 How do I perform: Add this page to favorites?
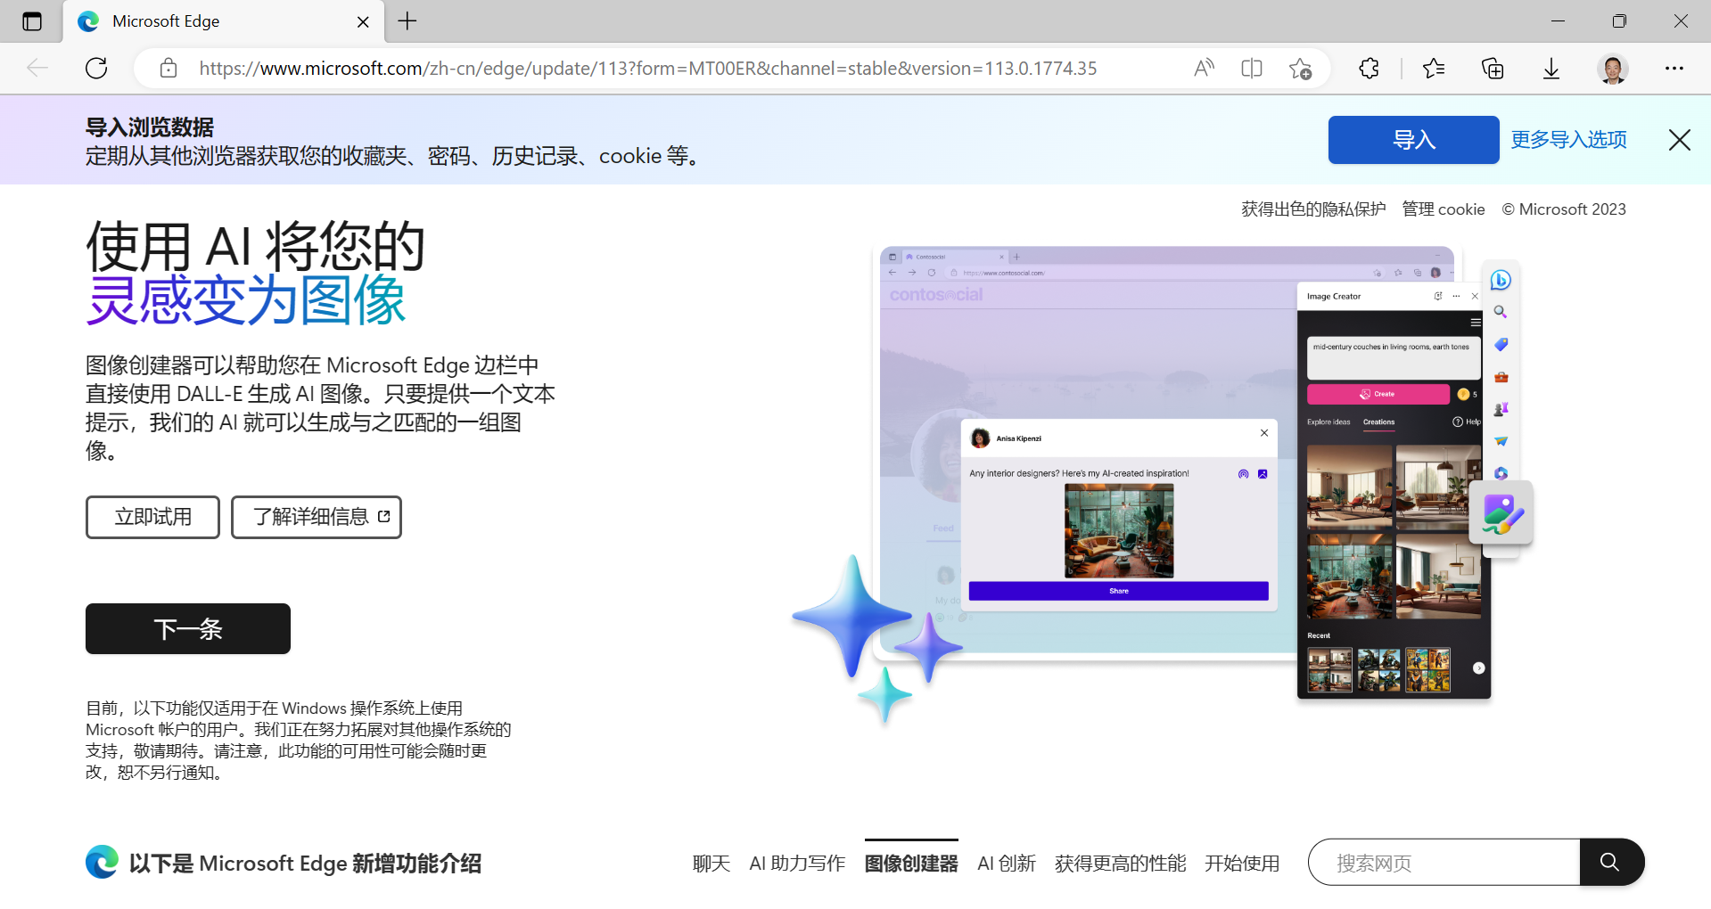[1300, 69]
